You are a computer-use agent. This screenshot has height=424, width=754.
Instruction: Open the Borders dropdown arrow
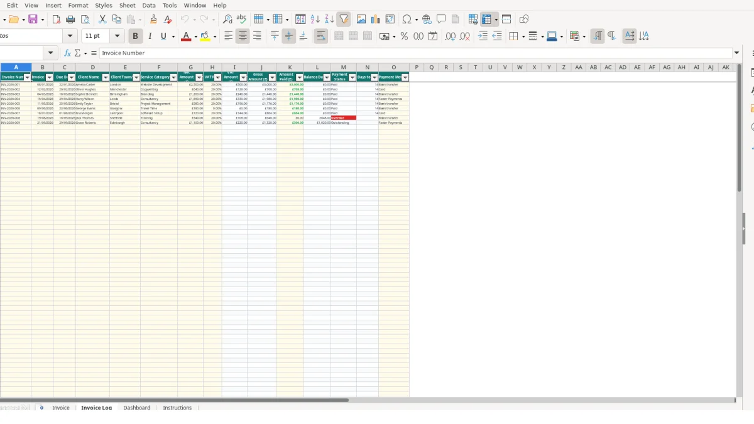point(523,36)
